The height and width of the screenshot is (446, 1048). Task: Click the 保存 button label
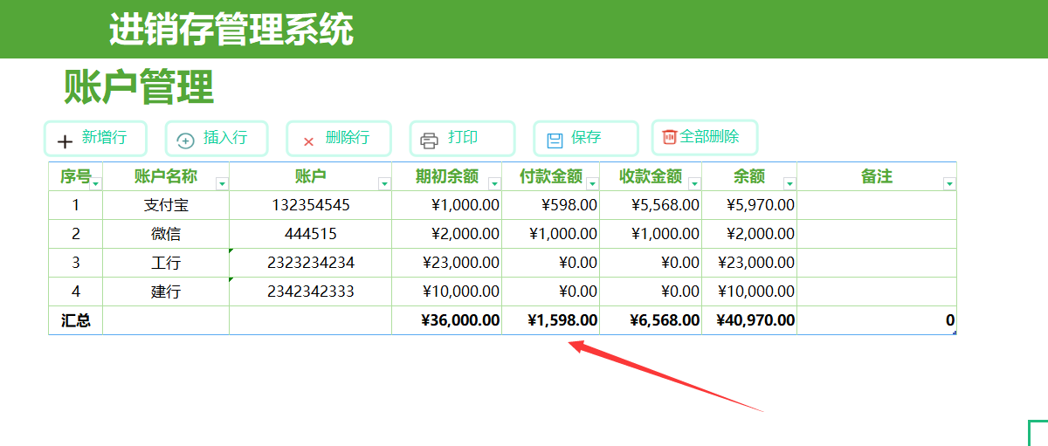pos(586,137)
